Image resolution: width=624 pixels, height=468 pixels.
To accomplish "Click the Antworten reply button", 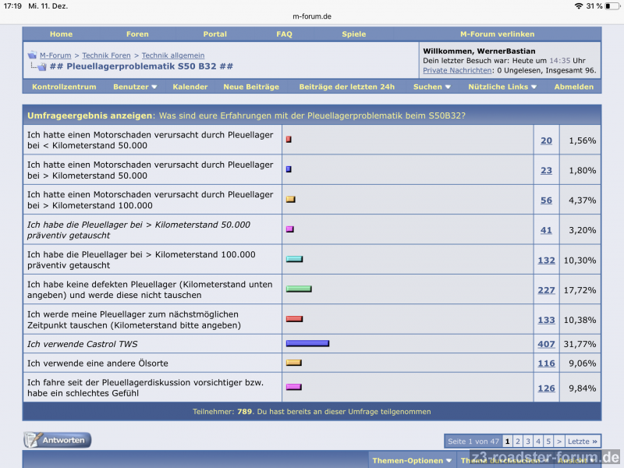I will pos(57,440).
